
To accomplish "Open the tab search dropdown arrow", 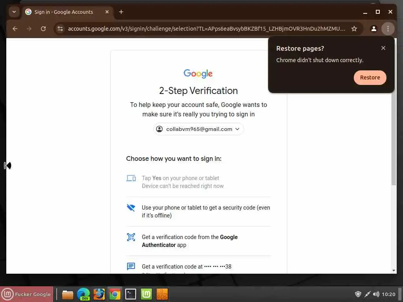I will (14, 12).
